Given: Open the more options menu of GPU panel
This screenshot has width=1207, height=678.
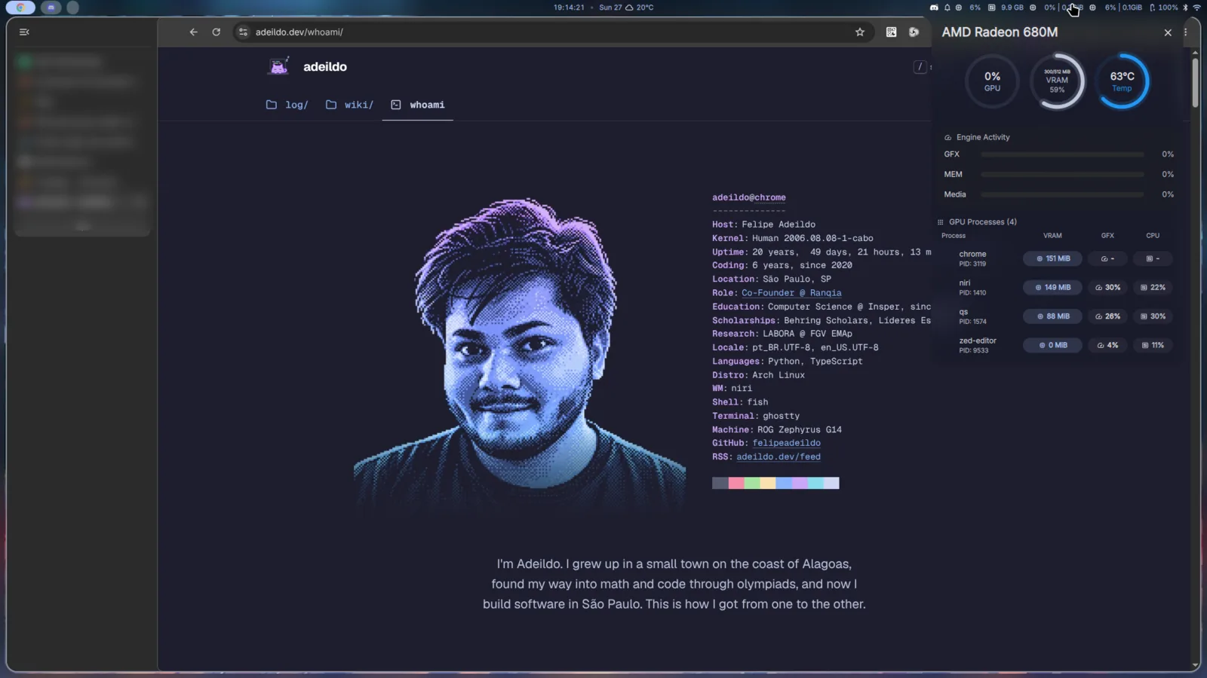Looking at the screenshot, I should (1186, 32).
